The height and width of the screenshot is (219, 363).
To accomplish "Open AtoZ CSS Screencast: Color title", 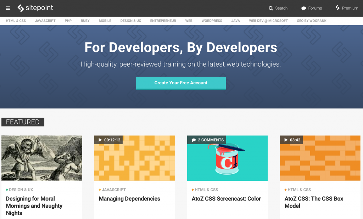I will pyautogui.click(x=226, y=199).
